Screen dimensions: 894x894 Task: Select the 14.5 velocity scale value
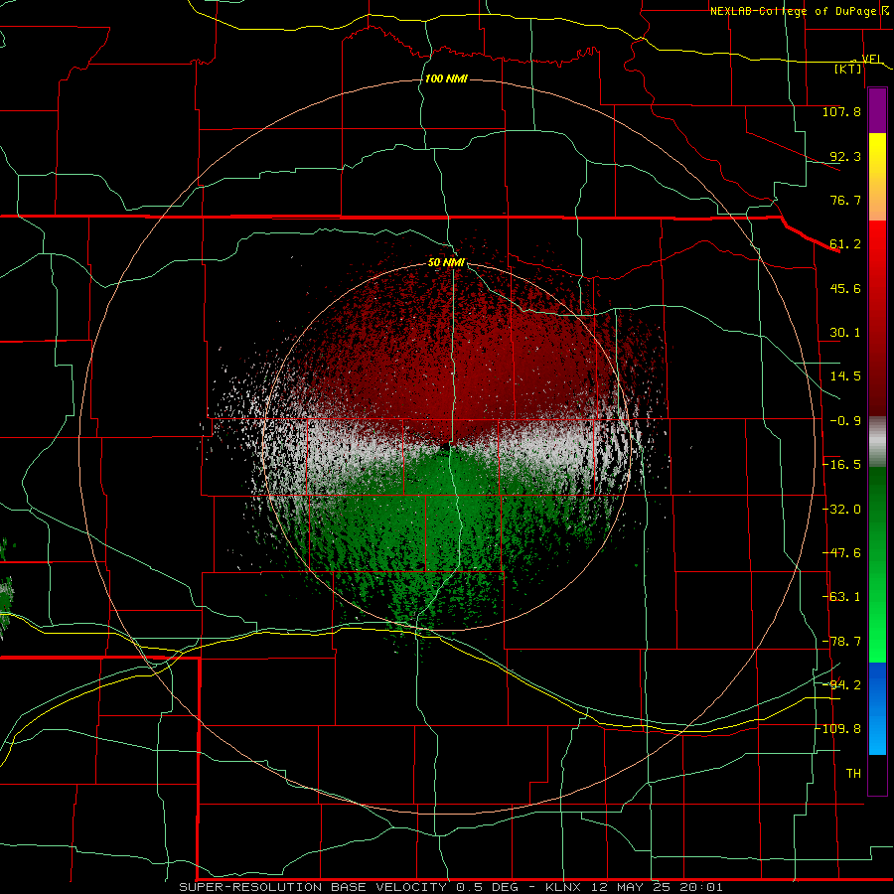coord(845,376)
